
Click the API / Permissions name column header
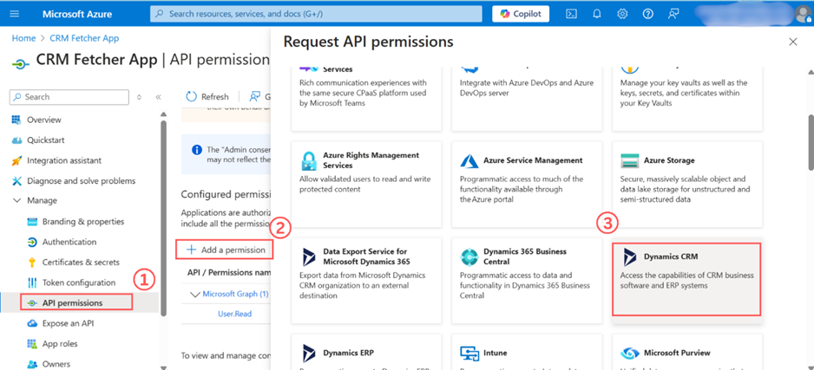coord(229,272)
